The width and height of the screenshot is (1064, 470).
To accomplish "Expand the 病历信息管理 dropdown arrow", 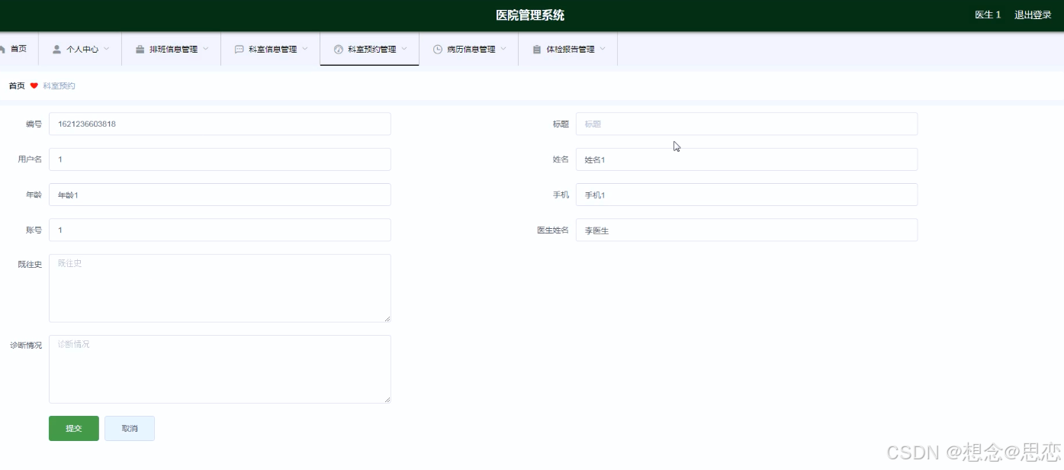I will click(x=503, y=49).
